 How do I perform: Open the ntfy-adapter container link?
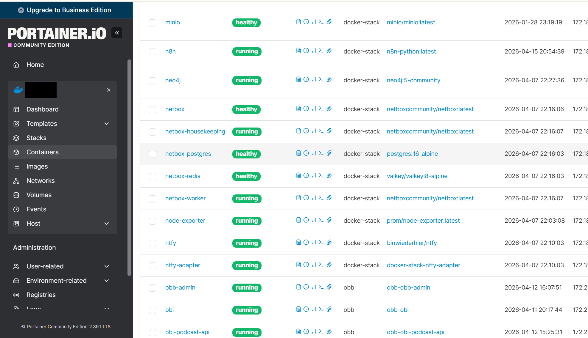(x=183, y=265)
